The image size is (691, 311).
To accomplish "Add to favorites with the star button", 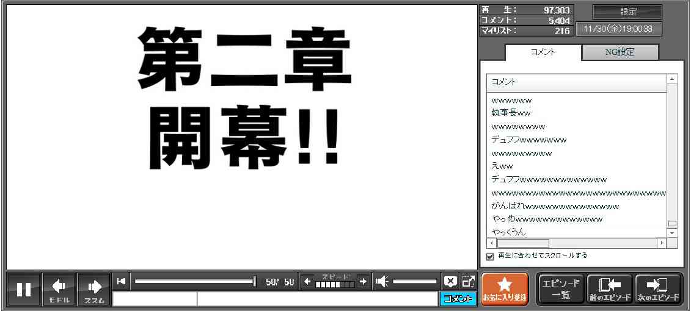I will (504, 289).
